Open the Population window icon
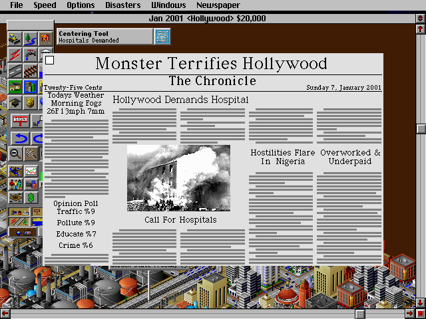Screen dimensions: 426x319 point(15,185)
